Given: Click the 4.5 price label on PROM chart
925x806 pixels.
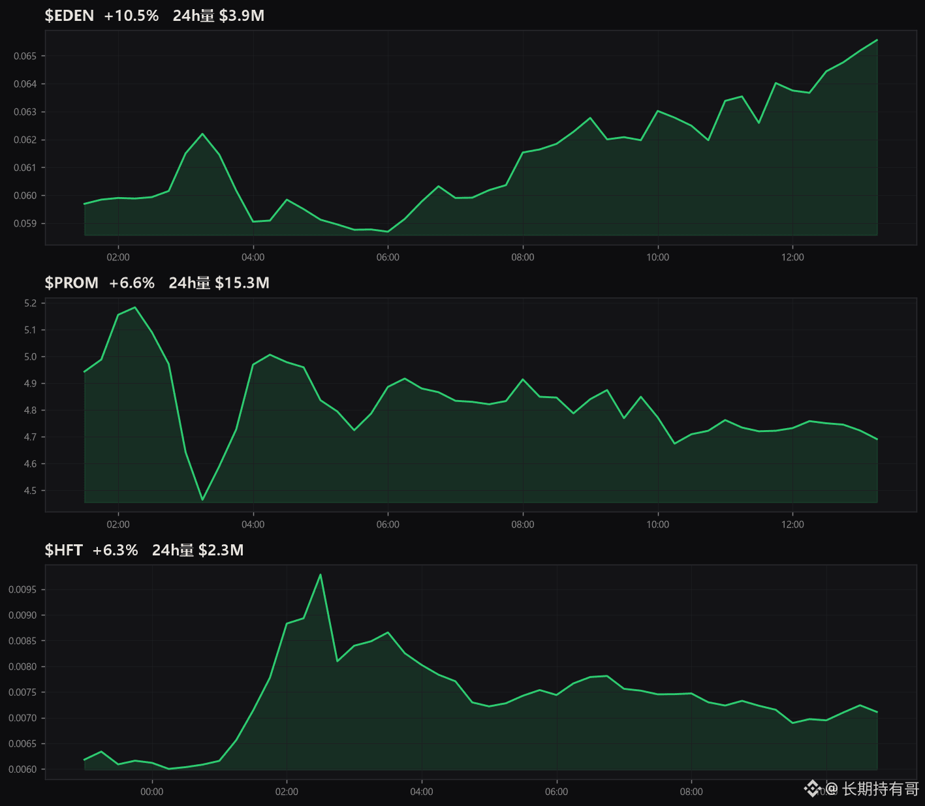Looking at the screenshot, I should pos(31,491).
